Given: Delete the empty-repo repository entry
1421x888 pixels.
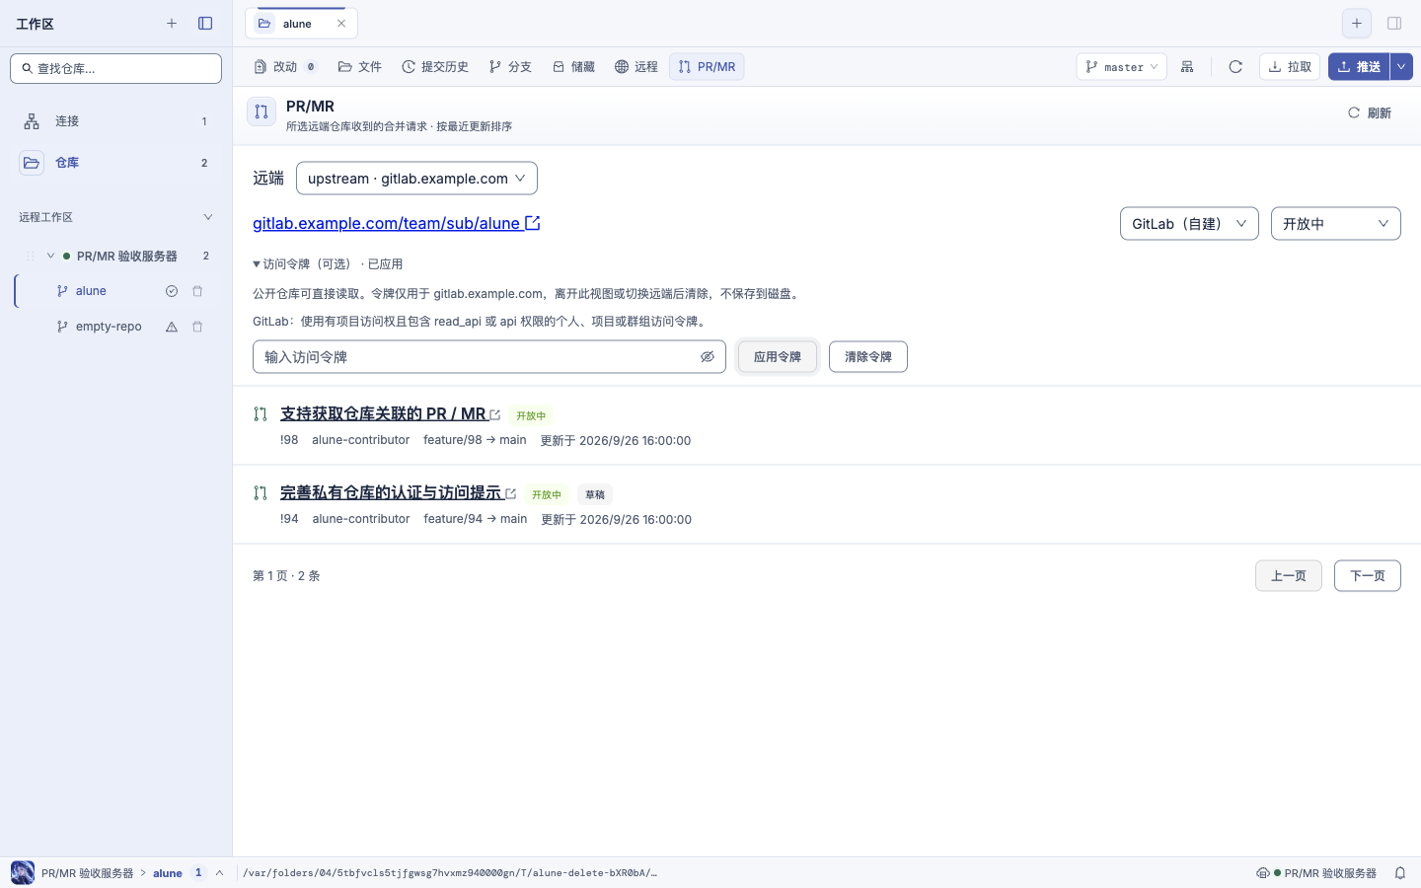Looking at the screenshot, I should pyautogui.click(x=197, y=327).
